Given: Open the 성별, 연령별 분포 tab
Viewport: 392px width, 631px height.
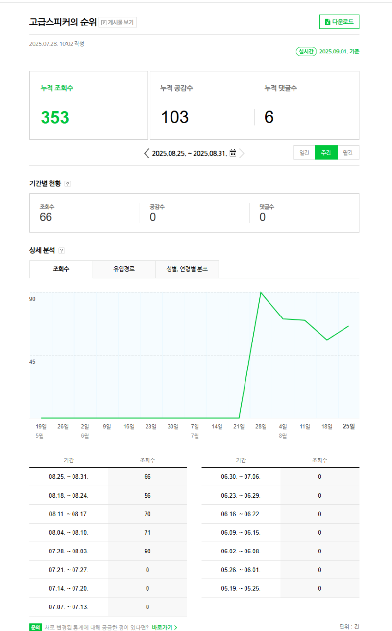Looking at the screenshot, I should tap(187, 269).
